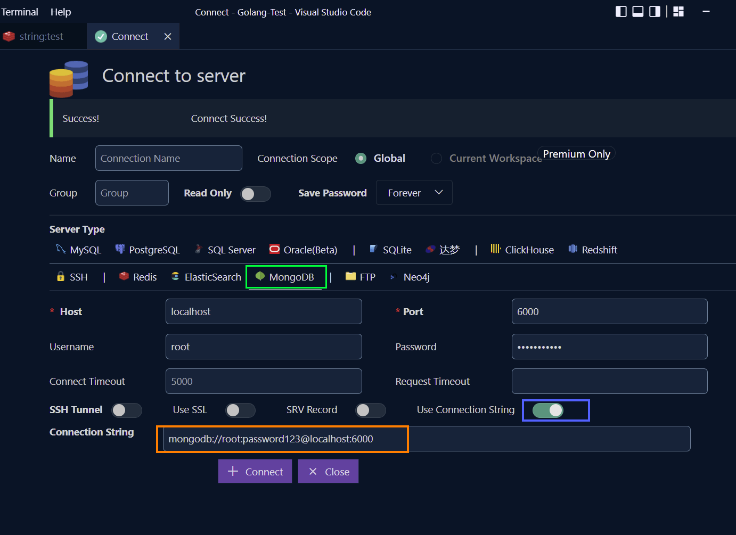Turn on the Use SSL toggle
This screenshot has width=736, height=535.
pyautogui.click(x=240, y=410)
